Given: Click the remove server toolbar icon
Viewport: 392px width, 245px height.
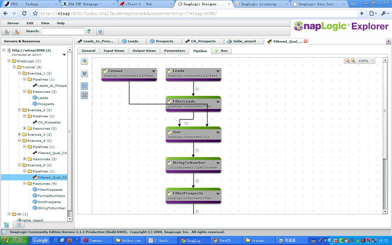Looking at the screenshot, I should pyautogui.click(x=16, y=31).
